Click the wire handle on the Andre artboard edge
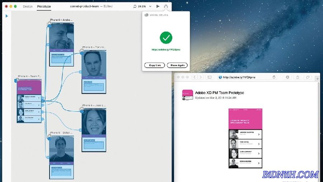The image size is (323, 182). [48, 45]
